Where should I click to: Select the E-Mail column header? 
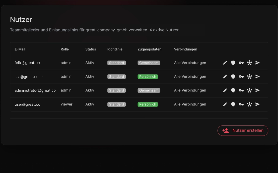20,49
